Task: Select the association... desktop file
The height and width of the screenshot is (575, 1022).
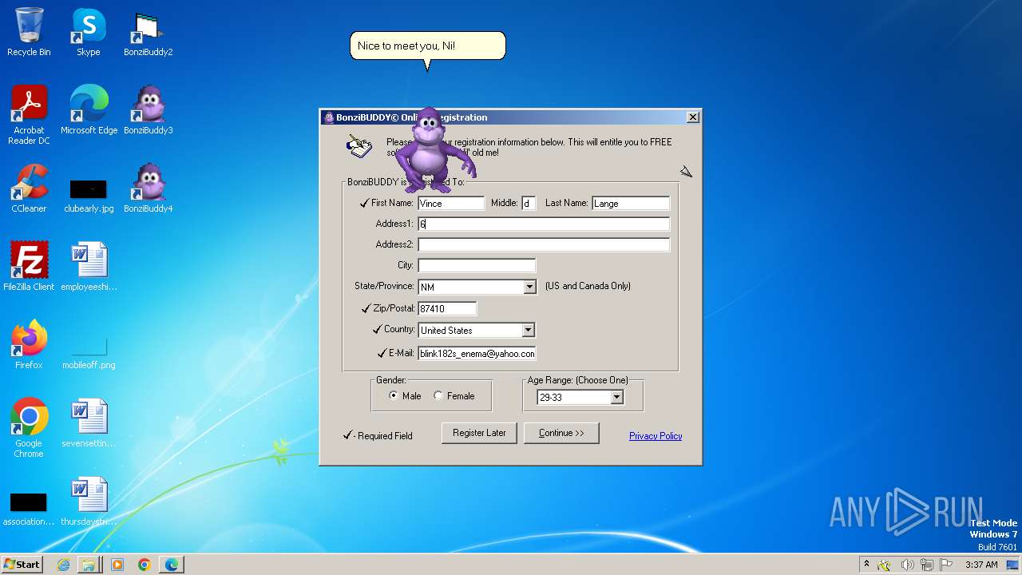Action: click(x=29, y=510)
